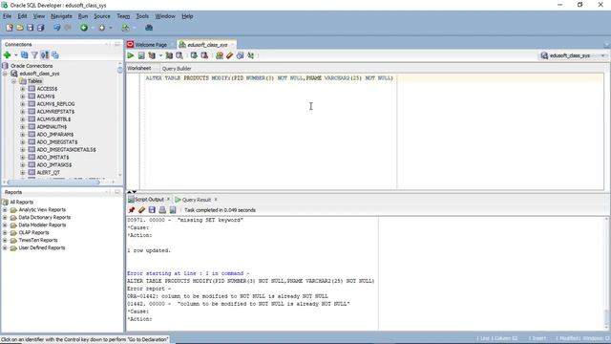This screenshot has width=611, height=344.
Task: Click the To Upper/Lower case icon
Action: pyautogui.click(x=250, y=55)
